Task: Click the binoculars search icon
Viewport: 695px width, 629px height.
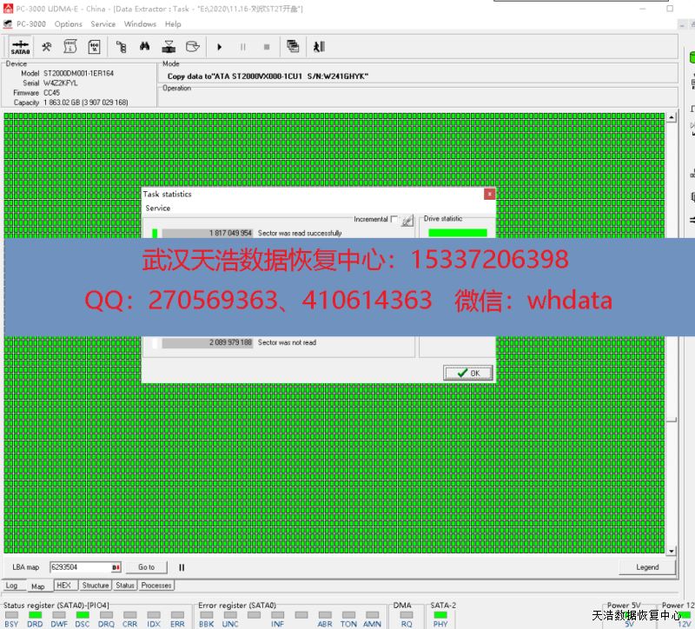Action: click(146, 47)
